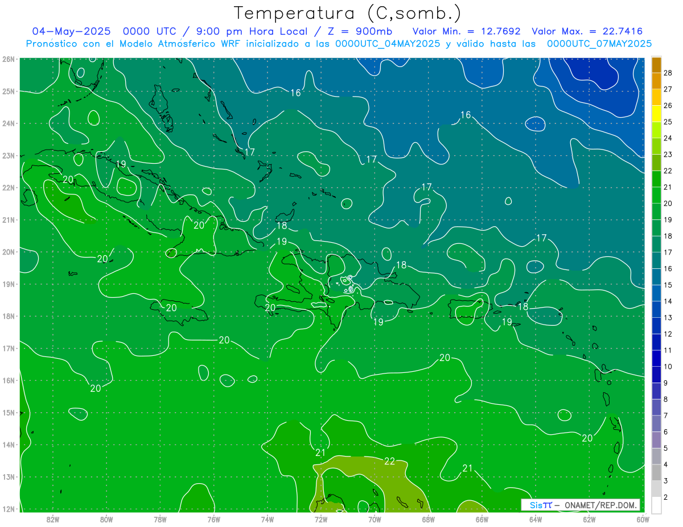Click the 68W longitude axis label
The width and height of the screenshot is (683, 527).
(429, 519)
